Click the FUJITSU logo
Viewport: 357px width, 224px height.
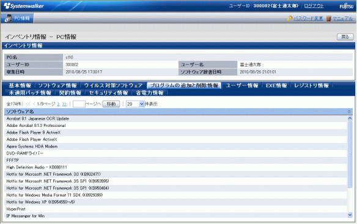coord(346,6)
